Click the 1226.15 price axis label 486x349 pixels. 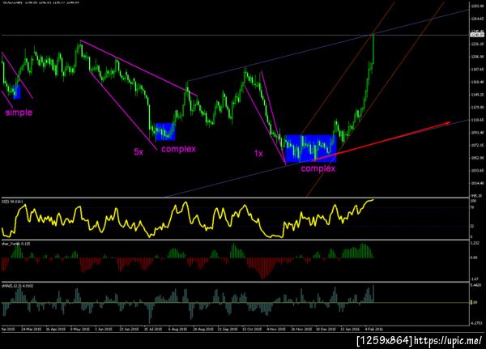(x=477, y=44)
